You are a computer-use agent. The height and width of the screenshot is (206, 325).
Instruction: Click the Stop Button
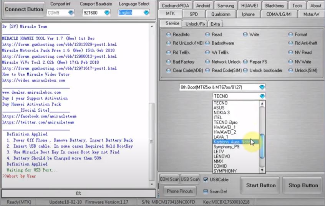[x=303, y=185]
